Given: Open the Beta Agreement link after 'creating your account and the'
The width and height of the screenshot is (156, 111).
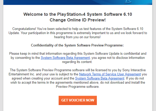Looking at the screenshot, I should click(x=99, y=78).
